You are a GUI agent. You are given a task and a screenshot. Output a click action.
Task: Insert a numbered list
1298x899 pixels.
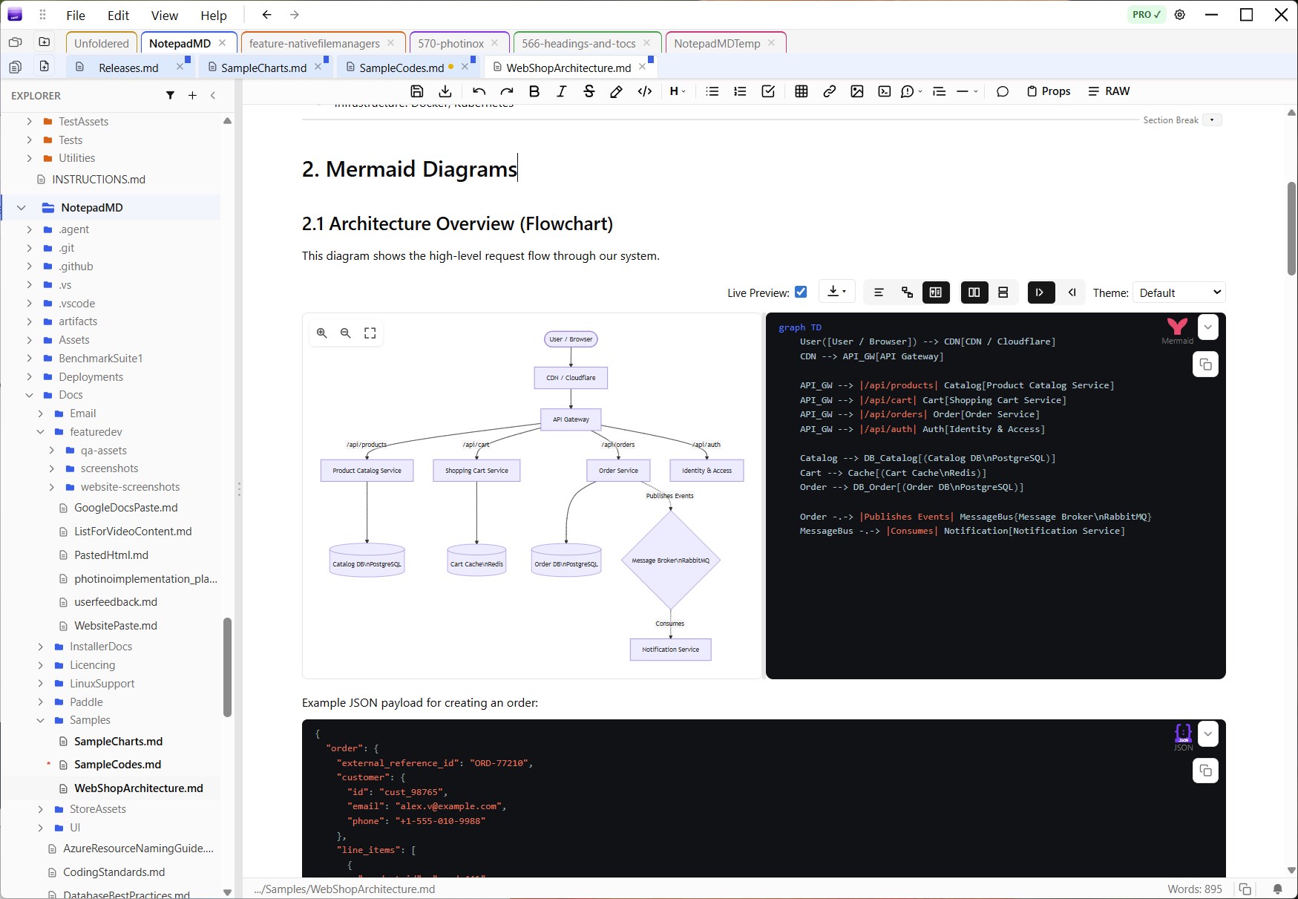pos(740,91)
